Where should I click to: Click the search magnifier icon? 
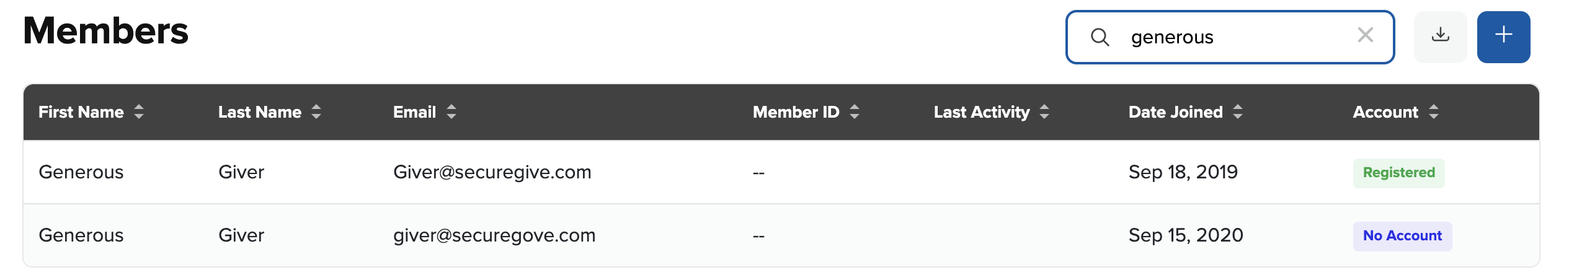click(1100, 37)
